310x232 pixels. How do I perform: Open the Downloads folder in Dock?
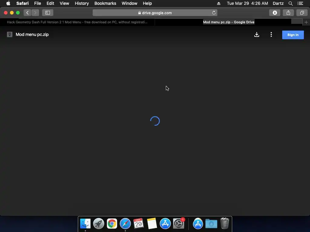pos(211,224)
